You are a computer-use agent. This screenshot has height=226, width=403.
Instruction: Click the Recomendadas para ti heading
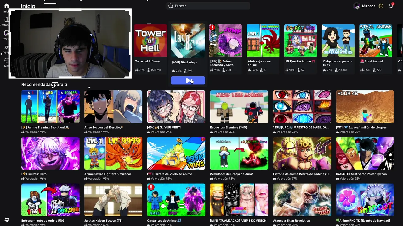click(44, 84)
